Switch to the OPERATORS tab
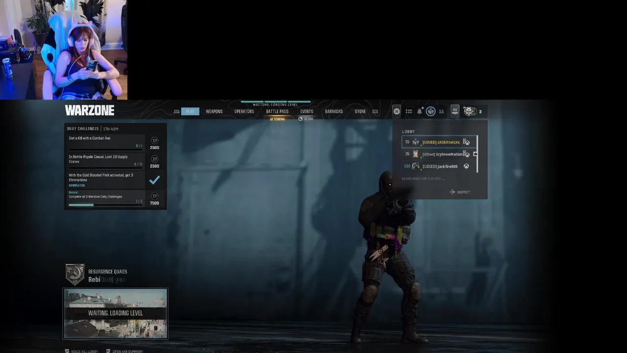This screenshot has height=353, width=627. 244,111
